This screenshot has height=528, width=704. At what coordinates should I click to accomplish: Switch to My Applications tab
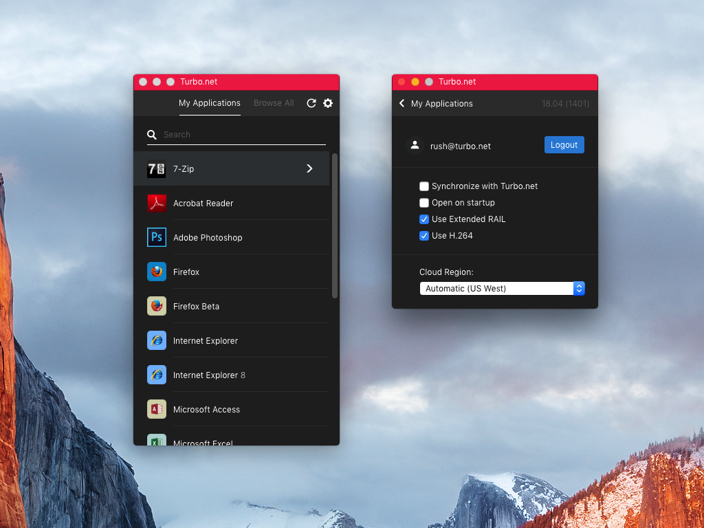coord(210,103)
